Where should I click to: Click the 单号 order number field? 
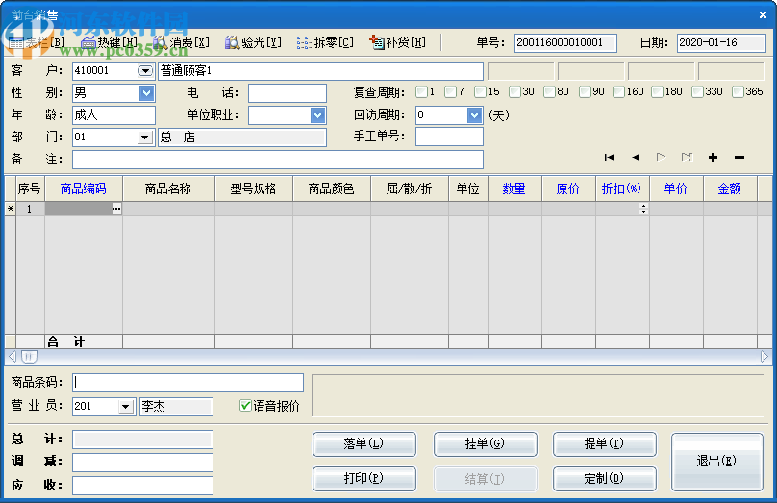pyautogui.click(x=565, y=43)
